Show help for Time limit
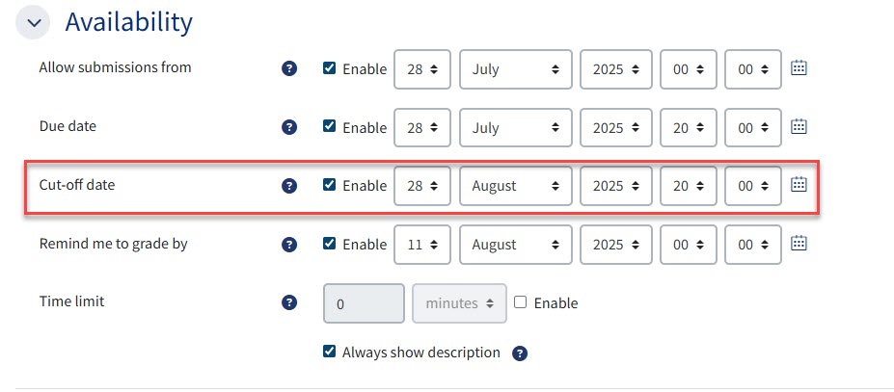This screenshot has width=894, height=392. click(x=288, y=302)
